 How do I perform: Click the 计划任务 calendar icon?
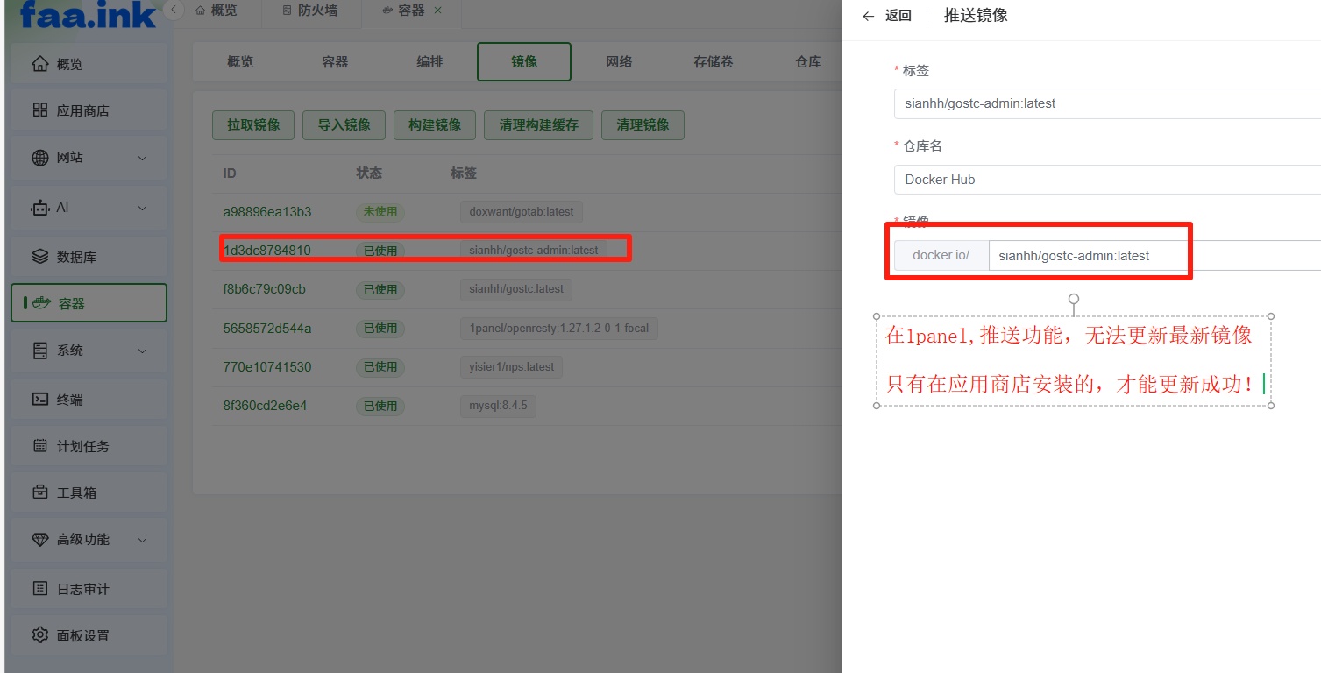click(x=39, y=446)
